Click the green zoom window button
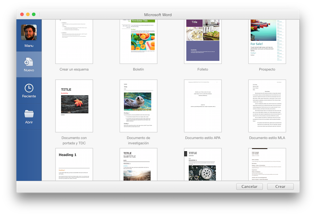Screen dimensions: 316x216 click(34, 14)
